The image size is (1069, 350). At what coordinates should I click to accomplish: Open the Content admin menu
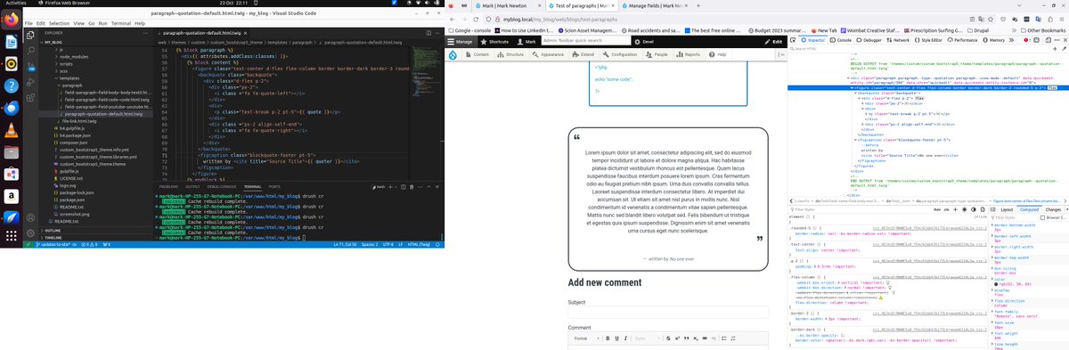[x=477, y=54]
